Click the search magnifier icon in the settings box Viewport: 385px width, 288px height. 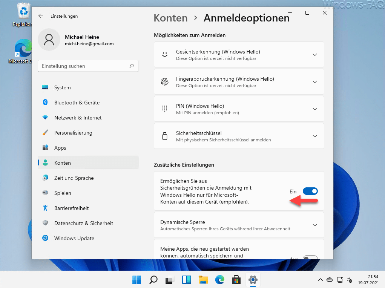tap(132, 66)
